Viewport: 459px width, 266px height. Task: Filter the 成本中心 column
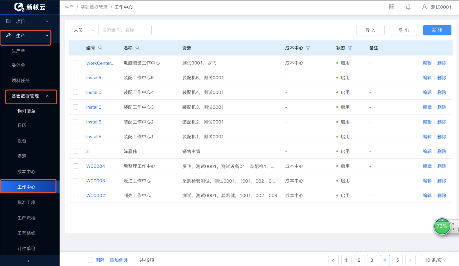click(308, 48)
